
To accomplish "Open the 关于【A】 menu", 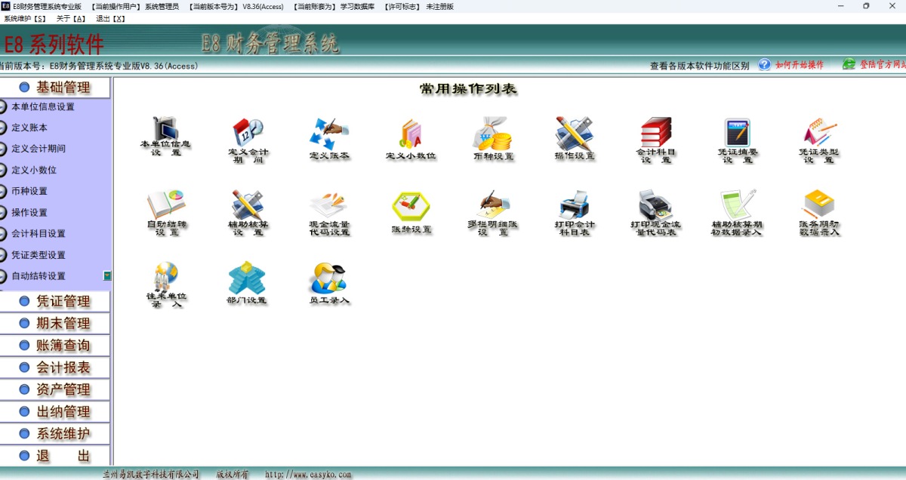I will point(71,18).
